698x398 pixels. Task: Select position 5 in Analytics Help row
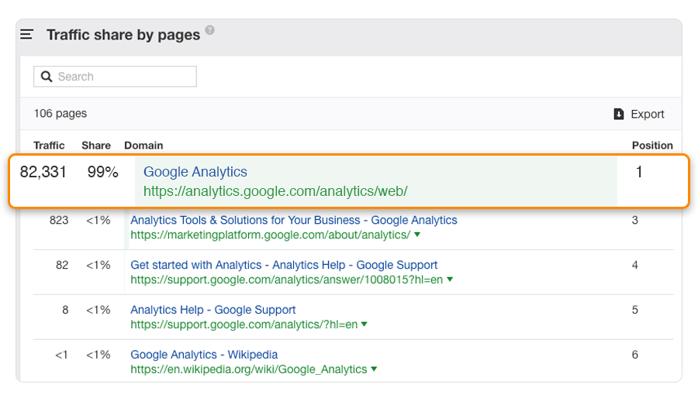(634, 310)
